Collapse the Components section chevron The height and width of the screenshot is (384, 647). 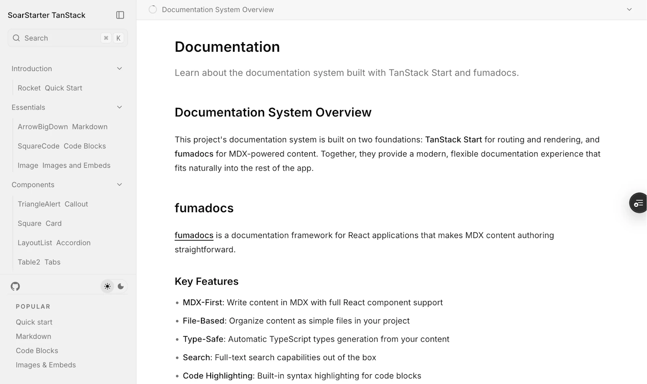[119, 185]
